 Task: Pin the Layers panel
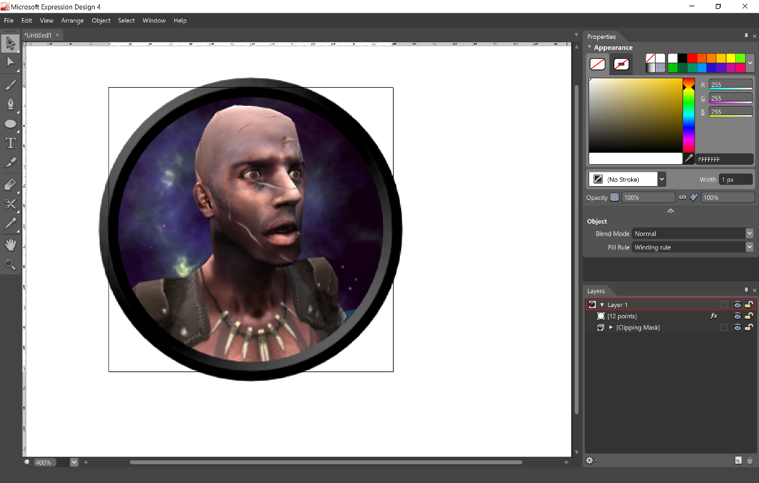[746, 291]
